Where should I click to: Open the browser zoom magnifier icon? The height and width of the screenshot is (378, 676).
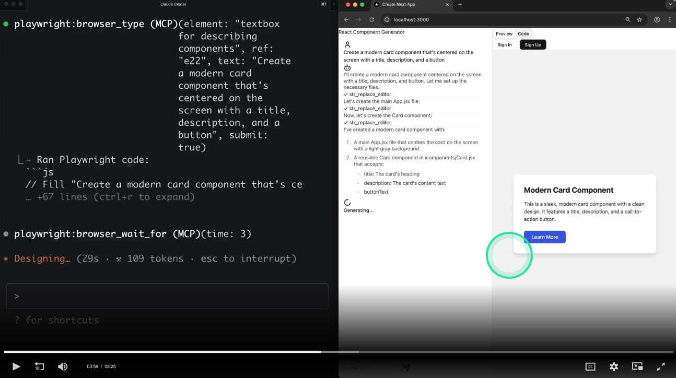(628, 20)
